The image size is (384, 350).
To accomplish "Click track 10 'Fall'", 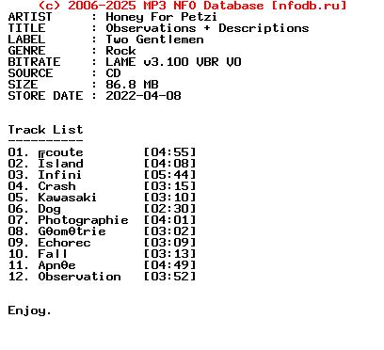I will click(x=53, y=254).
